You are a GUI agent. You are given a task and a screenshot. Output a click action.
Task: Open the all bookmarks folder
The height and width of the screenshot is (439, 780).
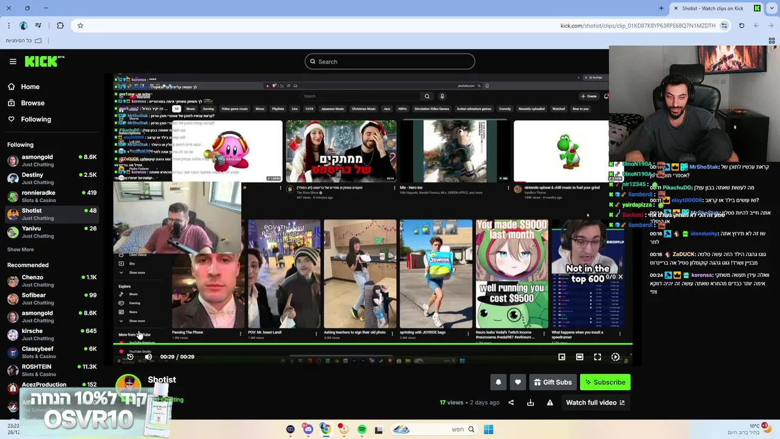[x=24, y=41]
